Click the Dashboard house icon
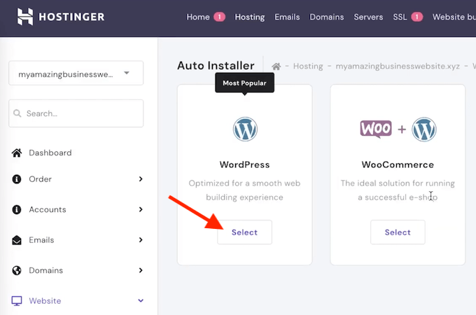The image size is (476, 315). (x=17, y=153)
